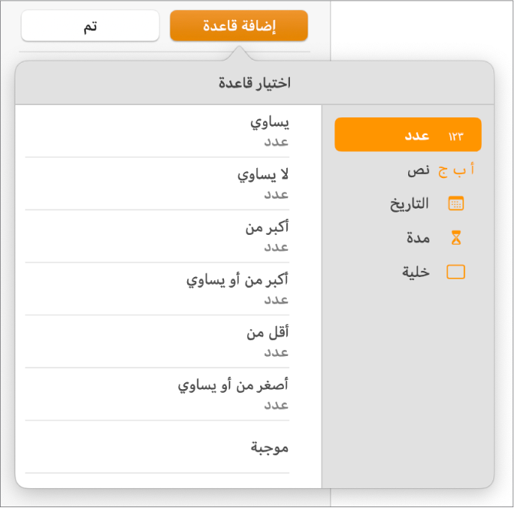Select the خلية (Cell) category

tap(416, 272)
